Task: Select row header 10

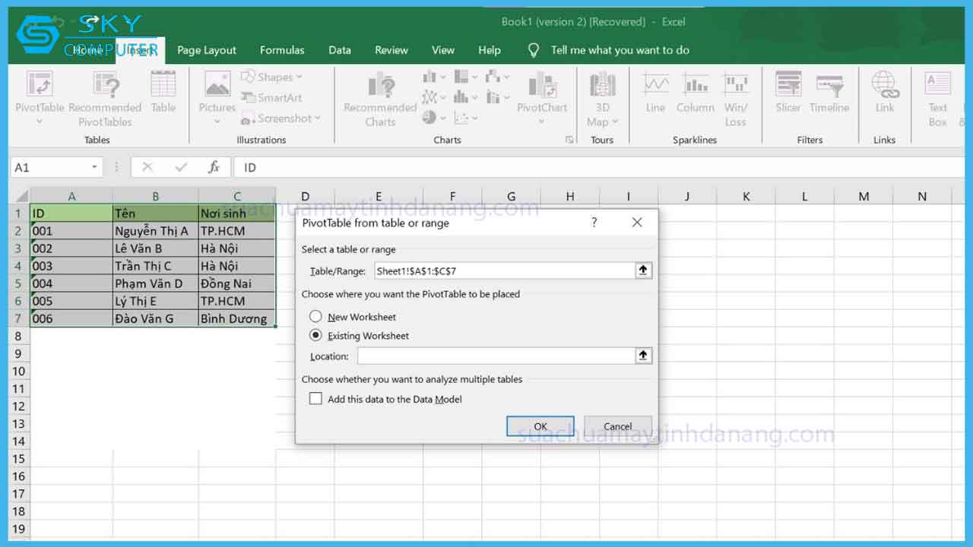Action: click(19, 371)
